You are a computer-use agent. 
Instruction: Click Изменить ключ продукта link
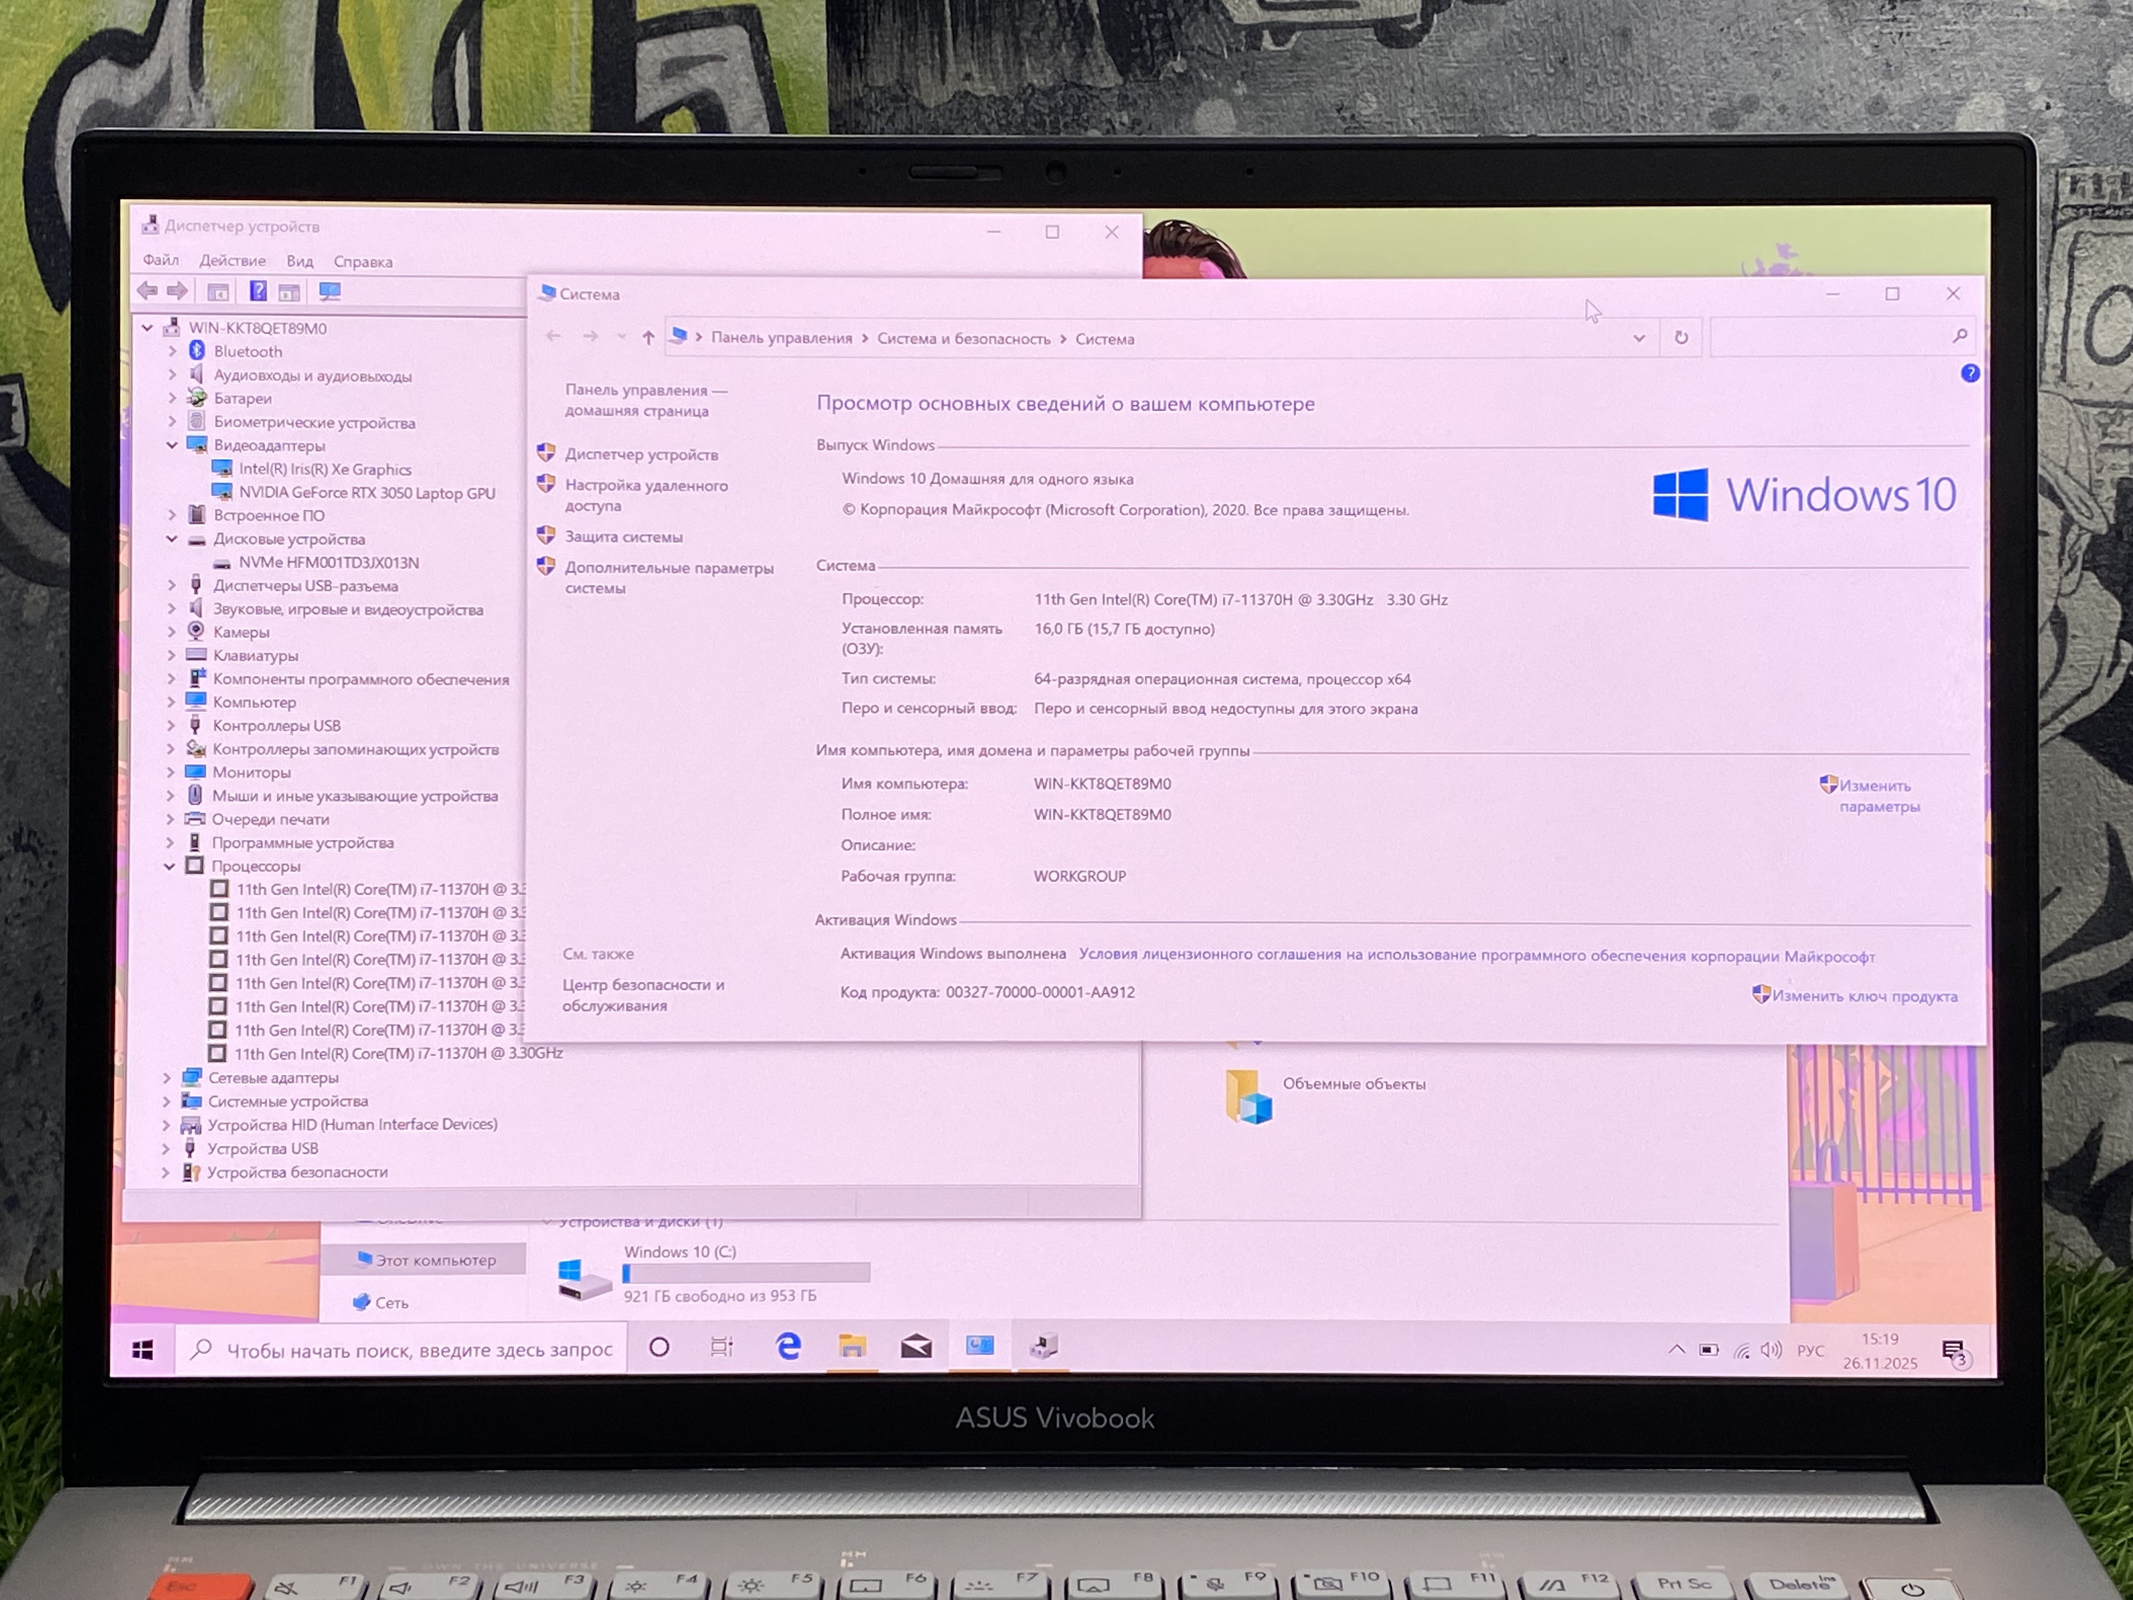[x=1864, y=996]
